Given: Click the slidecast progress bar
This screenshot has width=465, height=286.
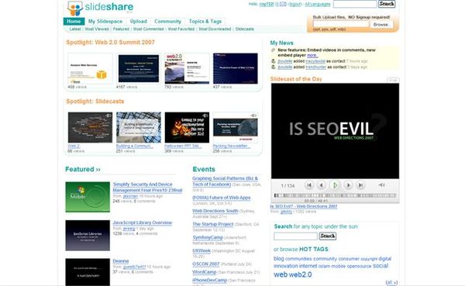Looking at the screenshot, I should 335,195.
